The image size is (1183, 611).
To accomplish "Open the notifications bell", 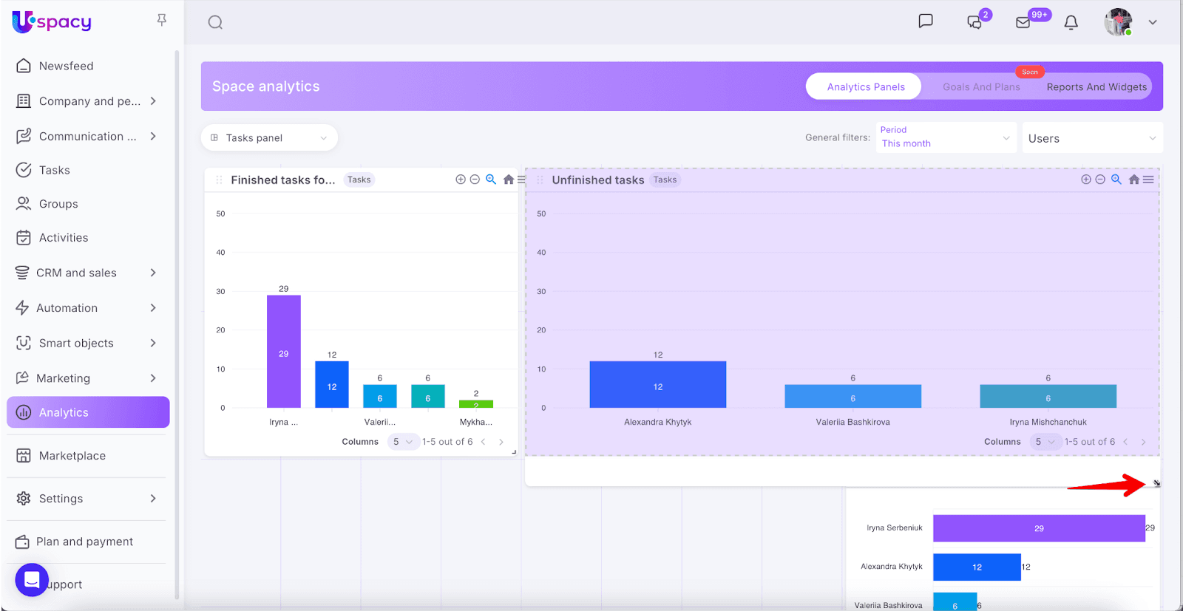I will 1071,22.
